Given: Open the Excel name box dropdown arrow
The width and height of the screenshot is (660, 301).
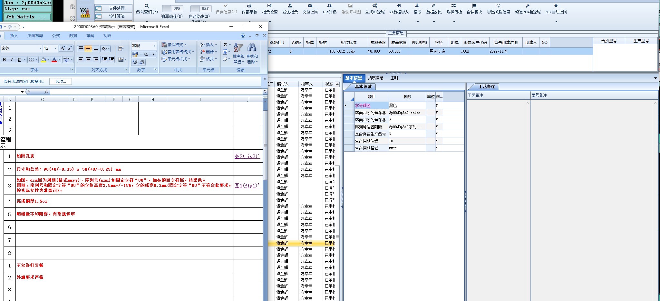Looking at the screenshot, I should click(x=22, y=92).
